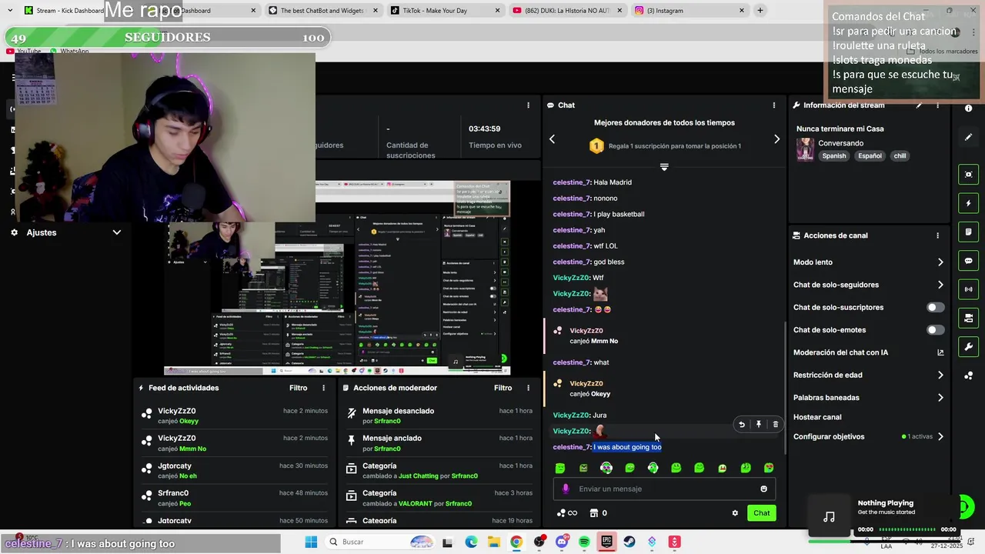Open Moderación del chat con IA external link

(940, 352)
